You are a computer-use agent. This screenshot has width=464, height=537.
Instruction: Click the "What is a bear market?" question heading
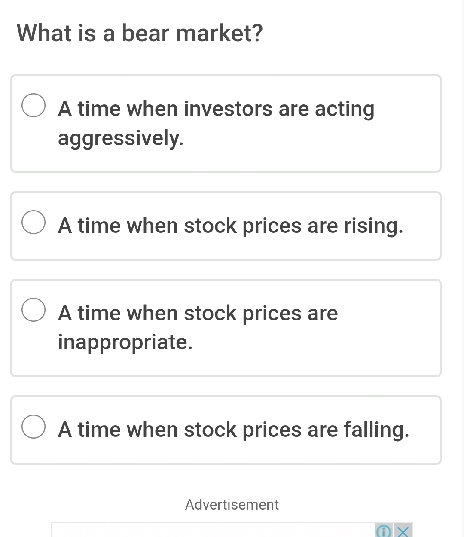coord(140,33)
